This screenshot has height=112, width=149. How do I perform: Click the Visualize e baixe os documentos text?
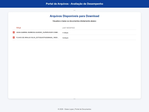tap(74, 21)
